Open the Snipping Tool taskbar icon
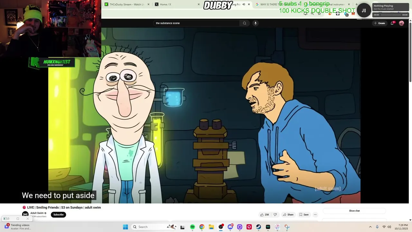The height and width of the screenshot is (232, 412). 287,227
